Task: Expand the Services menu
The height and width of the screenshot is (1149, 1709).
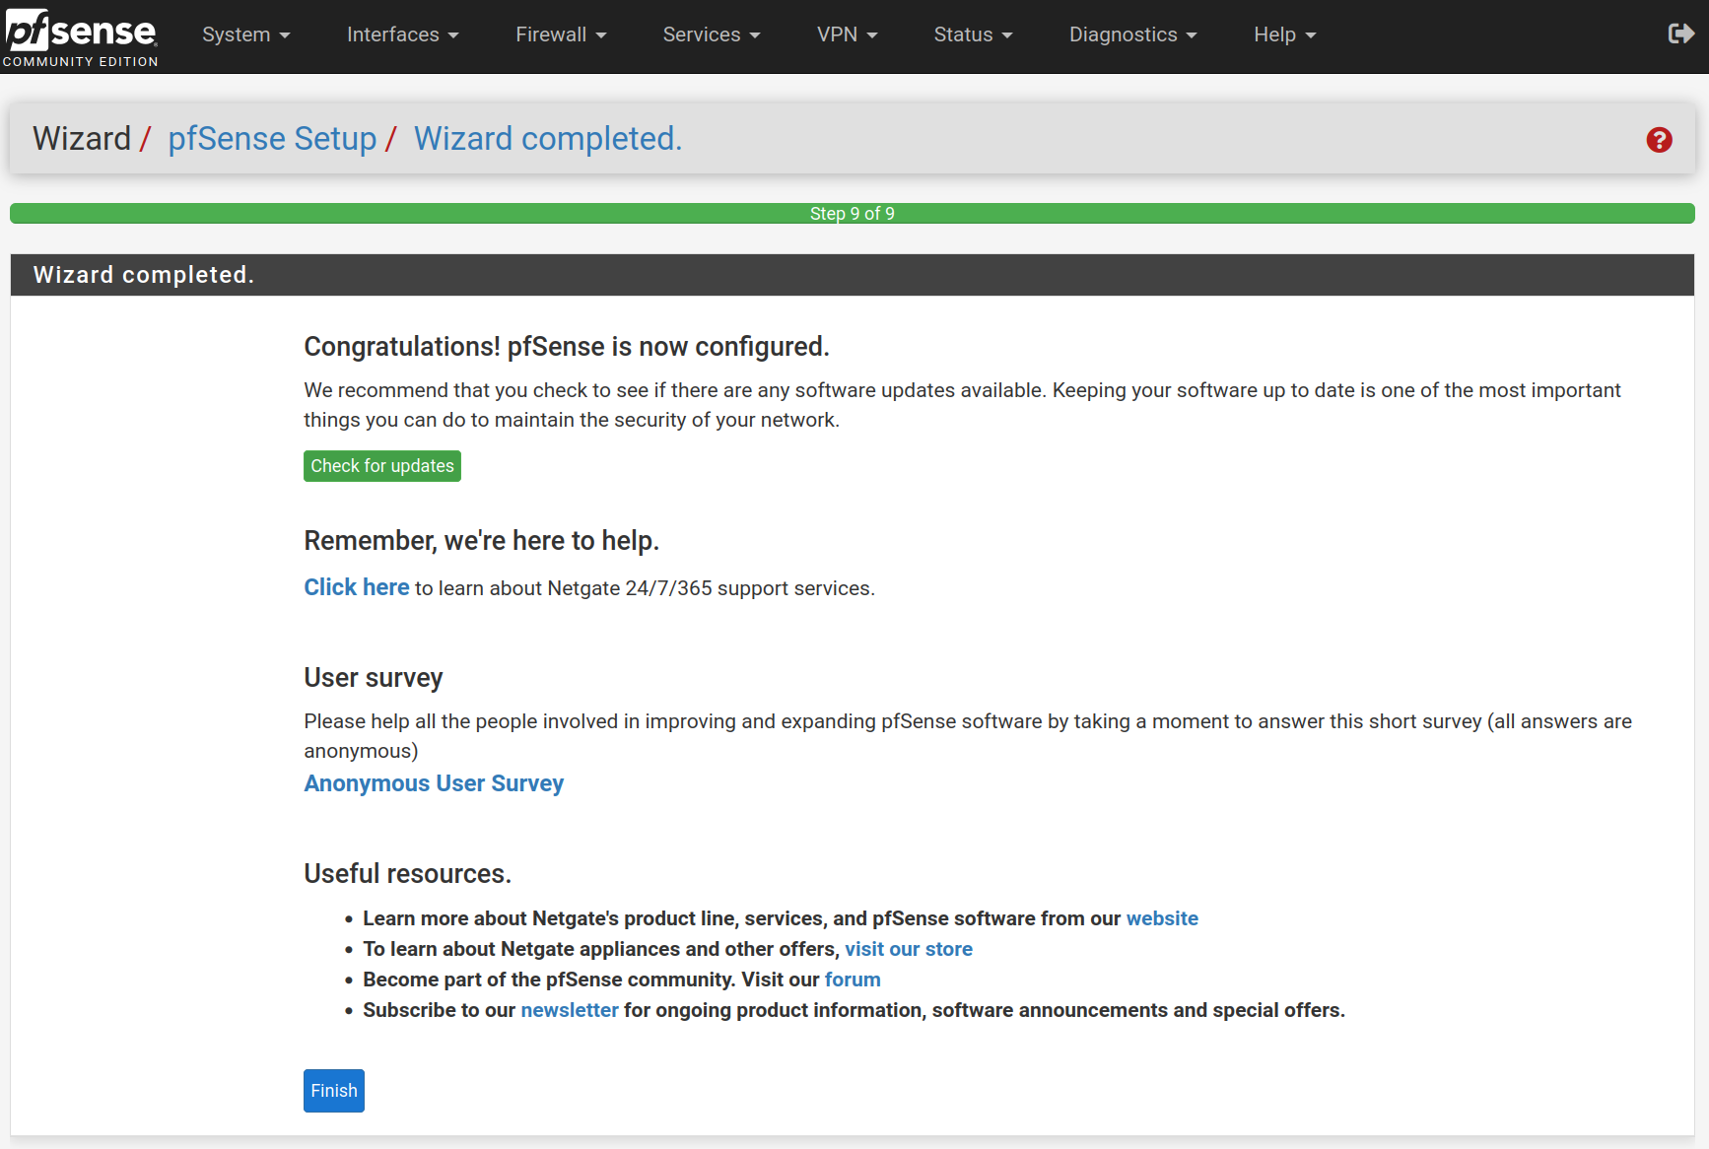Action: [x=711, y=34]
